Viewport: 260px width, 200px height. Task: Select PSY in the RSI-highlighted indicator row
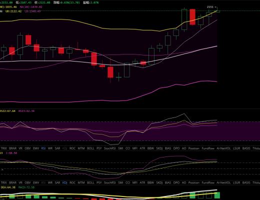99,148
